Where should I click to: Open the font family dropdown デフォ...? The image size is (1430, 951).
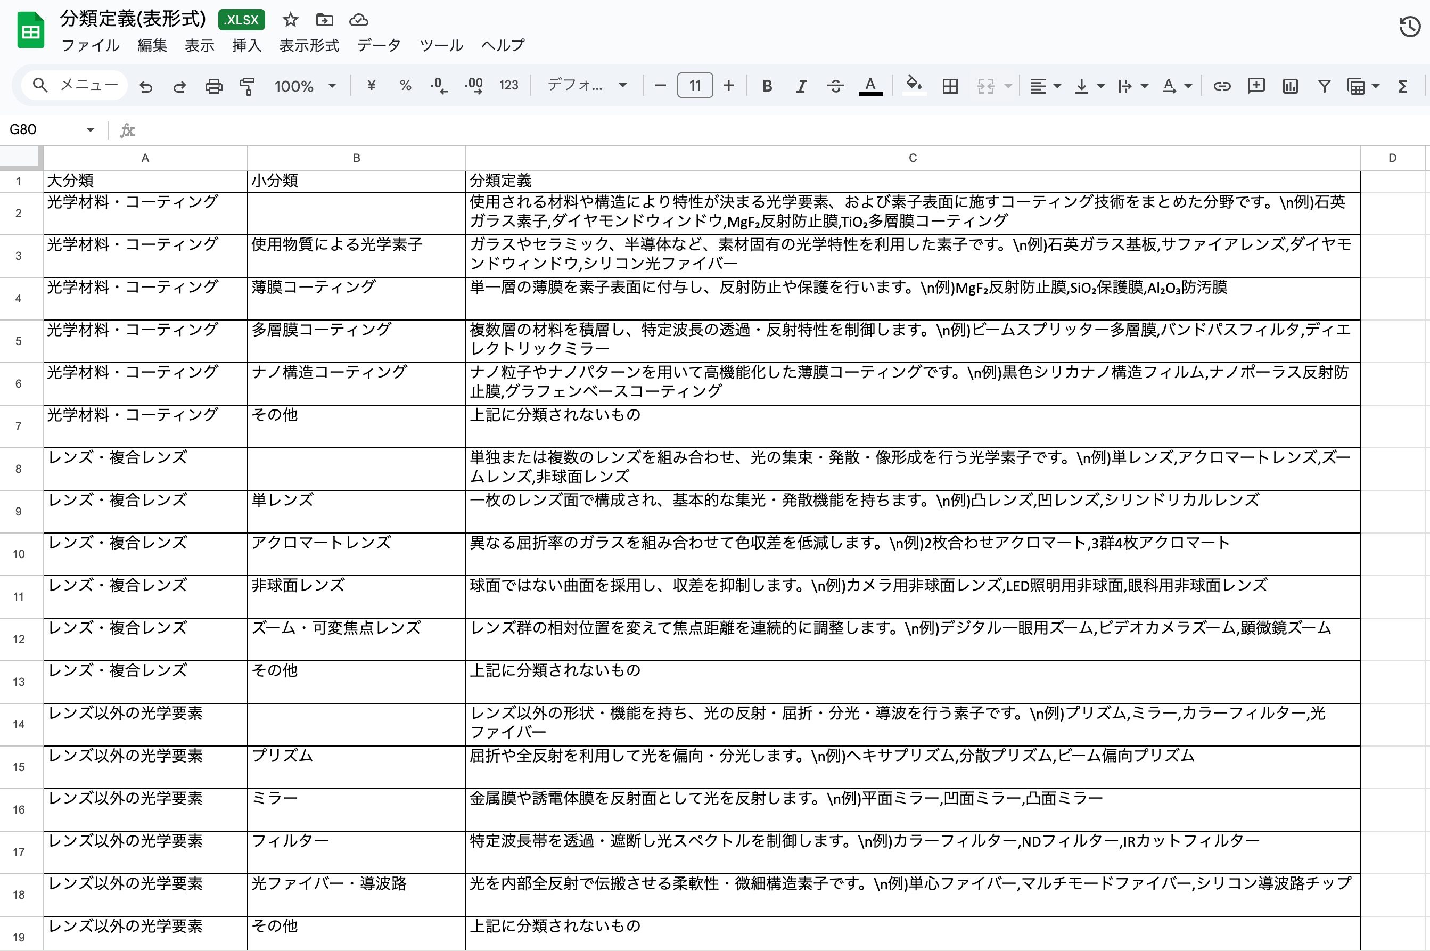pyautogui.click(x=587, y=86)
